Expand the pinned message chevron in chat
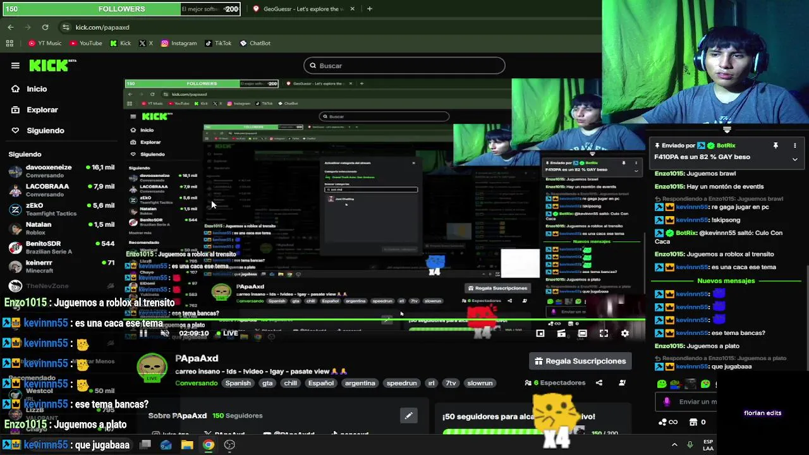Screen dimensions: 809x455 pos(794,159)
